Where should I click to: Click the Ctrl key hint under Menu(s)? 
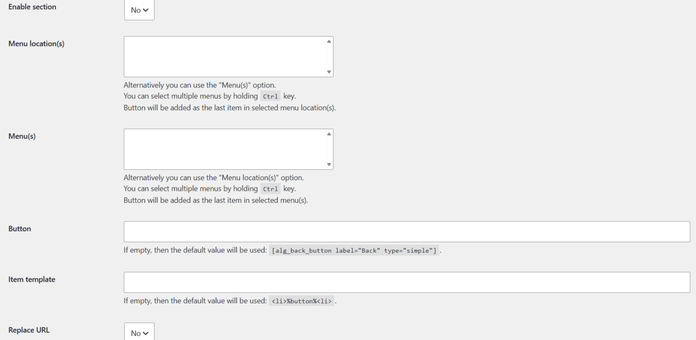[x=270, y=189]
